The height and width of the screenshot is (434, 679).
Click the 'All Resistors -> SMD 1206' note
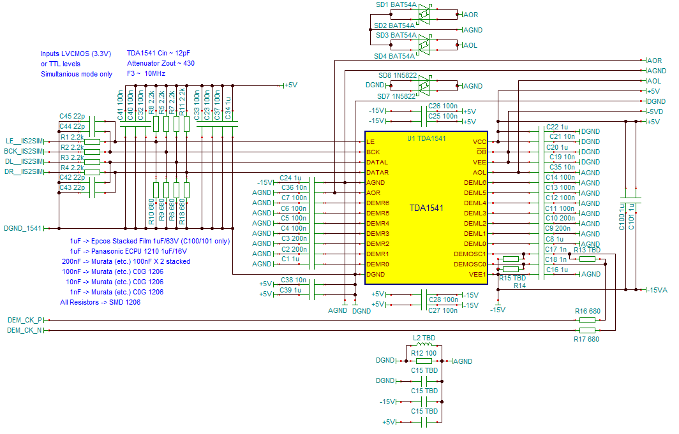click(100, 302)
